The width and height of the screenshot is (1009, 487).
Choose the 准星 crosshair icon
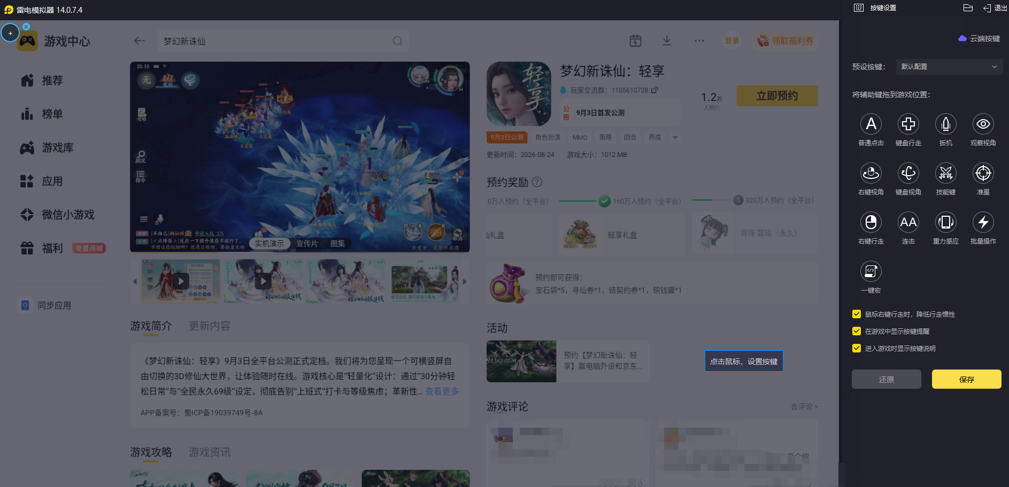(x=983, y=173)
